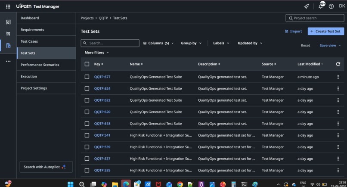The image size is (347, 187).
Task: Open row actions for QQTP:537
Action: pos(338,159)
